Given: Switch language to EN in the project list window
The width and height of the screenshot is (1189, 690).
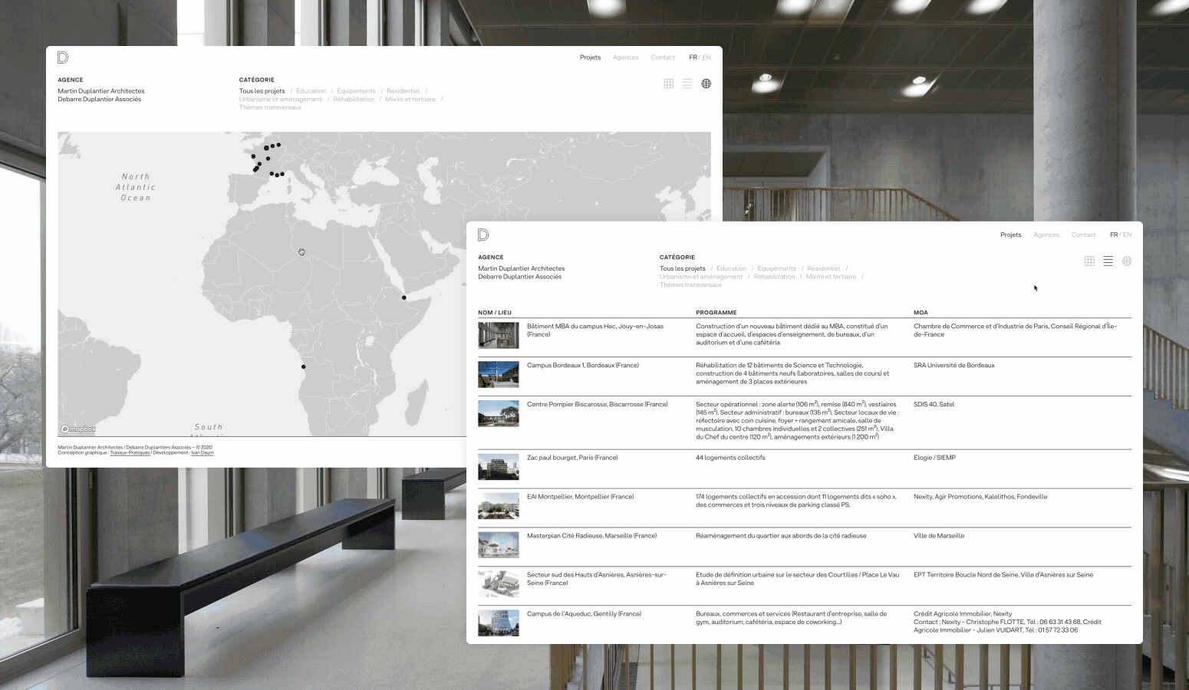Looking at the screenshot, I should point(1127,235).
